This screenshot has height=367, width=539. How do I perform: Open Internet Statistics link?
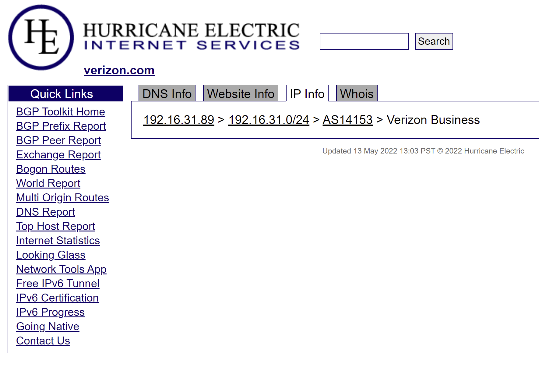(58, 241)
